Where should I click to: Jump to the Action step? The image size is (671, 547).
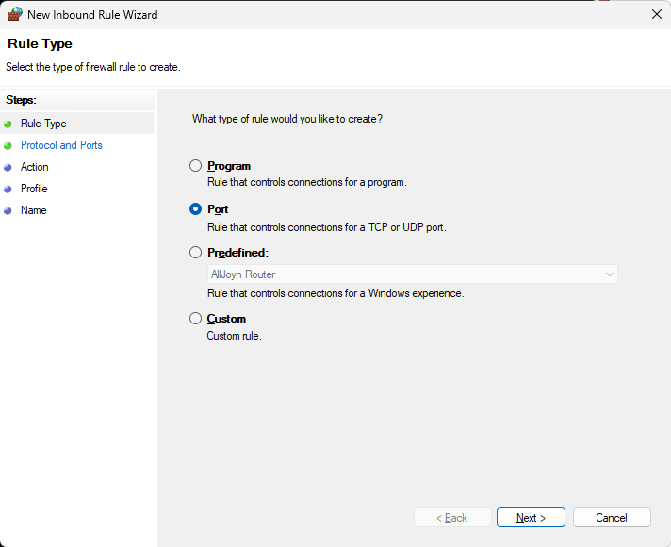point(35,167)
